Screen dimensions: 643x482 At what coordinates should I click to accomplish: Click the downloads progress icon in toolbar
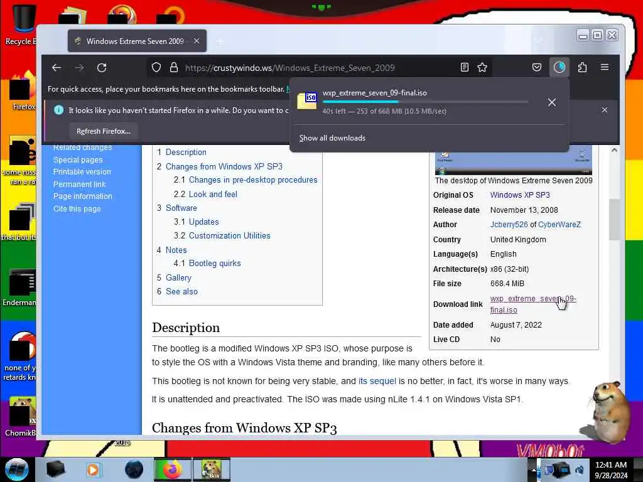[x=559, y=67]
